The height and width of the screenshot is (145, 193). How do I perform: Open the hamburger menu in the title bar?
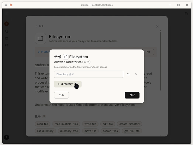[6, 5]
